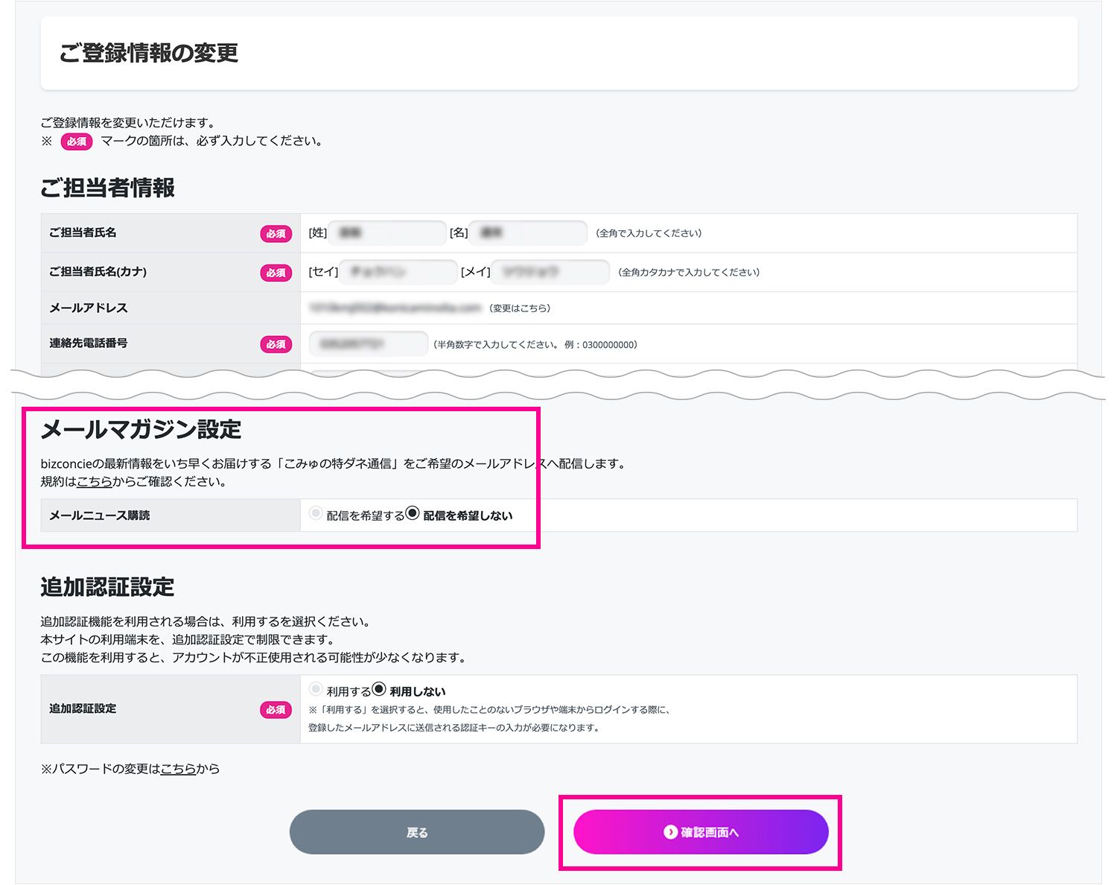
Task: Open the (変更はこちら) email change link
Action: pos(520,308)
